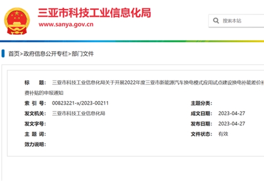
Task: Click the 发文机关 label
Action: tap(35, 113)
